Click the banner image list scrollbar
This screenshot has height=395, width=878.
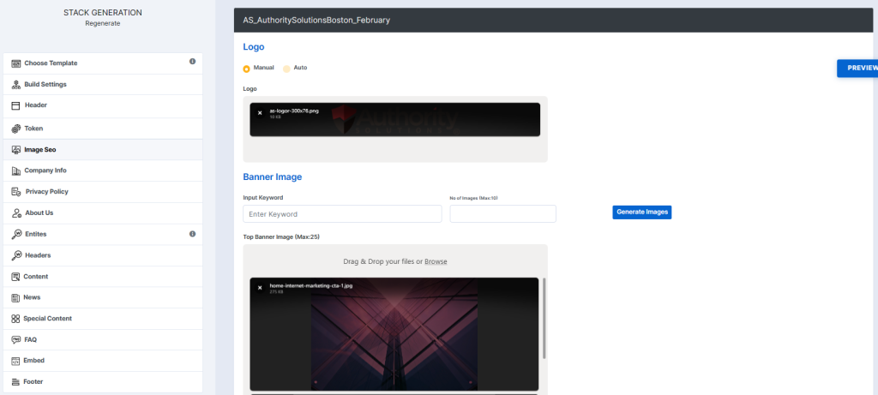[544, 318]
